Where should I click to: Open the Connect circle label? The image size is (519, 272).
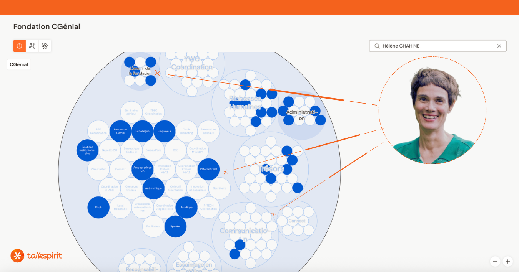[297, 221]
